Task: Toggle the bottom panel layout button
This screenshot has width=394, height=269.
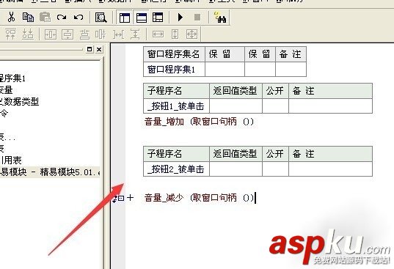Action: pos(142,18)
